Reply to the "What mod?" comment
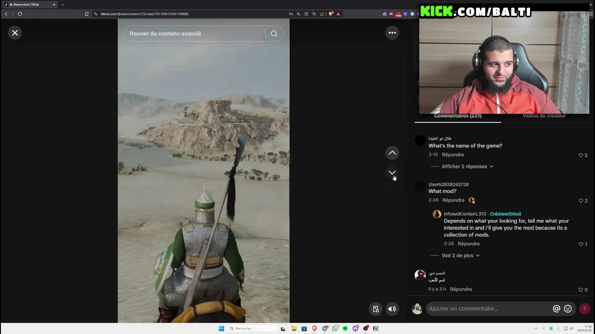595x334 pixels. pos(453,200)
